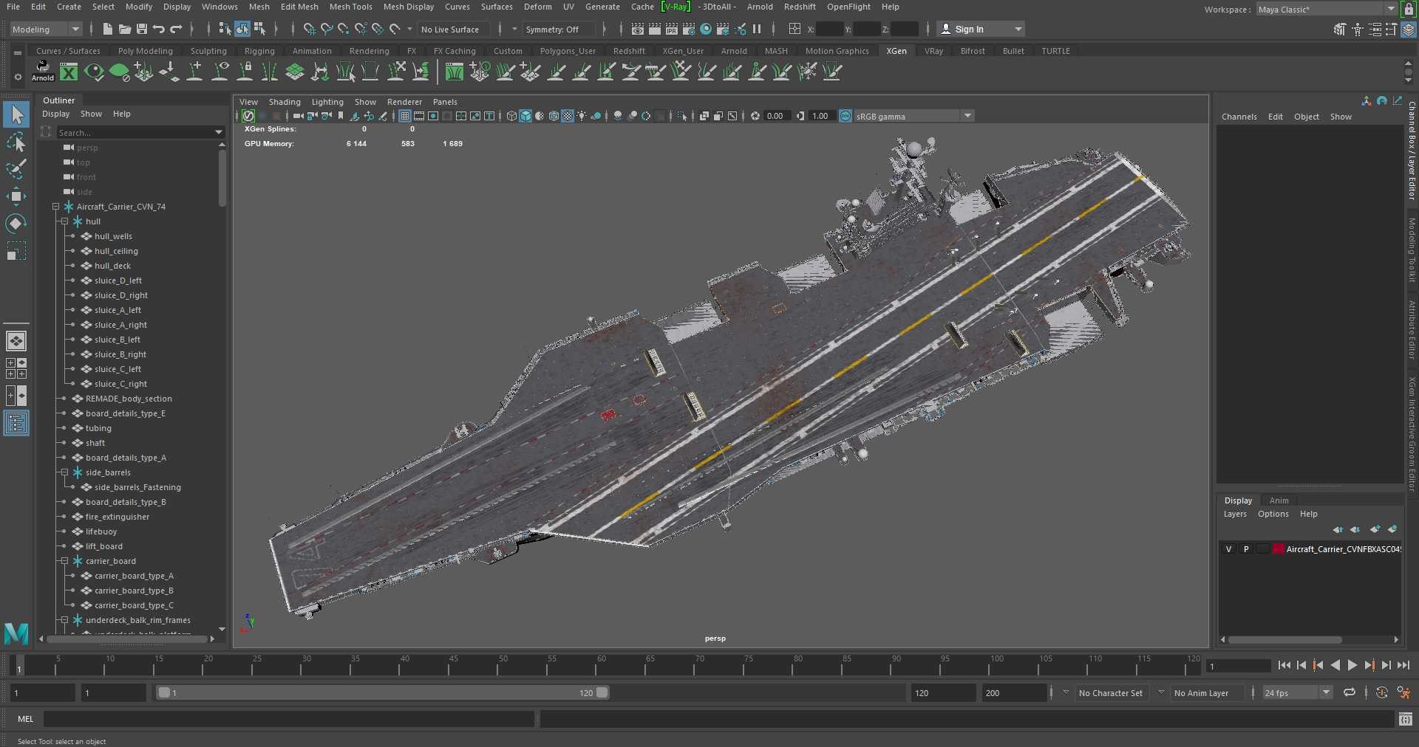Switch to the Anim layer tab
The width and height of the screenshot is (1419, 747).
click(x=1279, y=500)
